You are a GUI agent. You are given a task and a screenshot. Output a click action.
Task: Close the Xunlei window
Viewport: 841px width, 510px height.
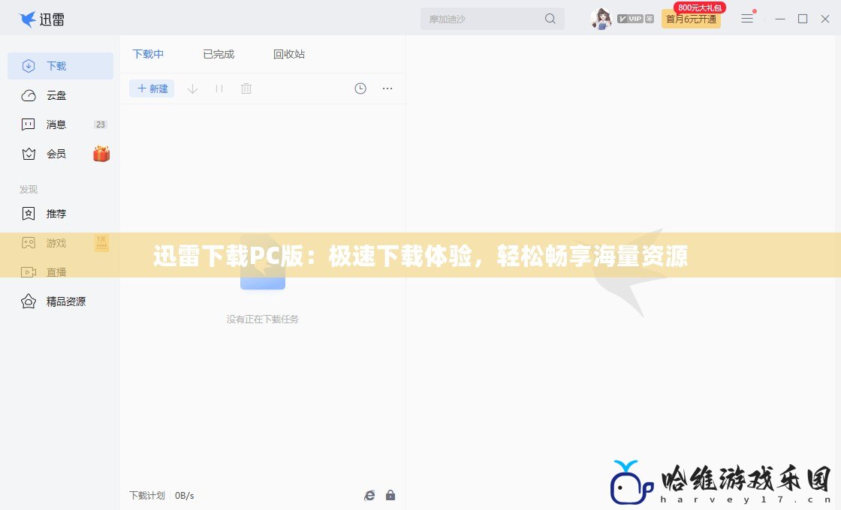point(825,19)
